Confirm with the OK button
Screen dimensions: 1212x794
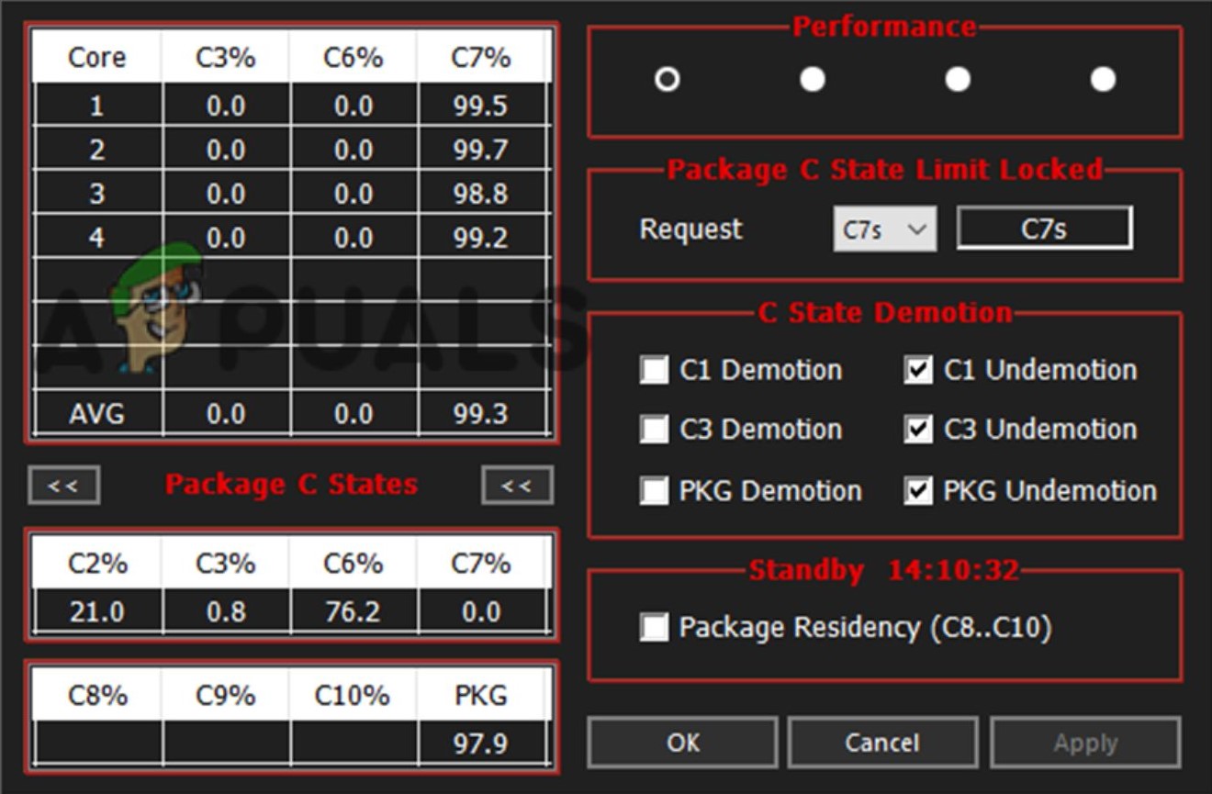click(x=683, y=742)
